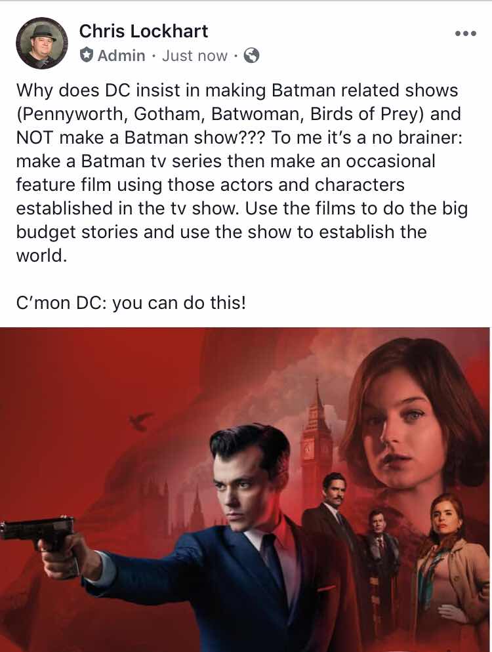Open the Pennyworth poster image attachment
Viewport: 492px width, 652px height.
245,489
